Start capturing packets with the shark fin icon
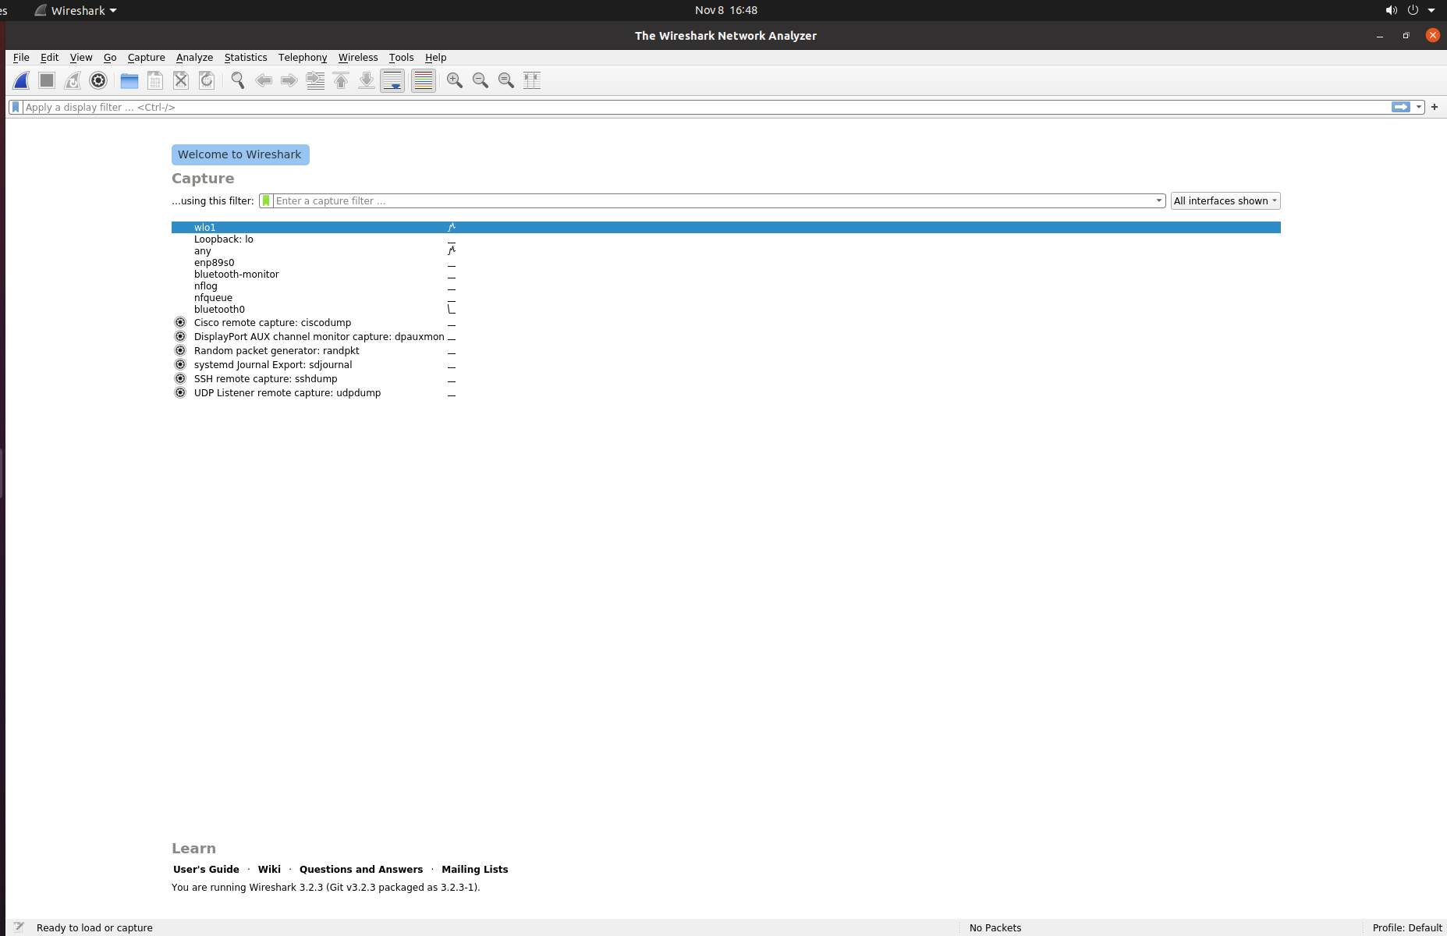The image size is (1447, 936). click(22, 80)
